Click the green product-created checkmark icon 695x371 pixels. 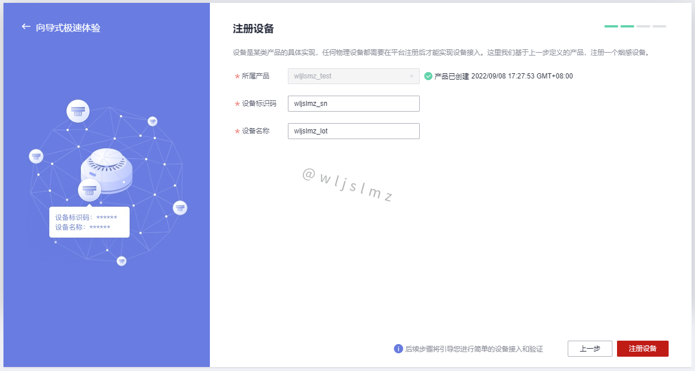click(428, 76)
